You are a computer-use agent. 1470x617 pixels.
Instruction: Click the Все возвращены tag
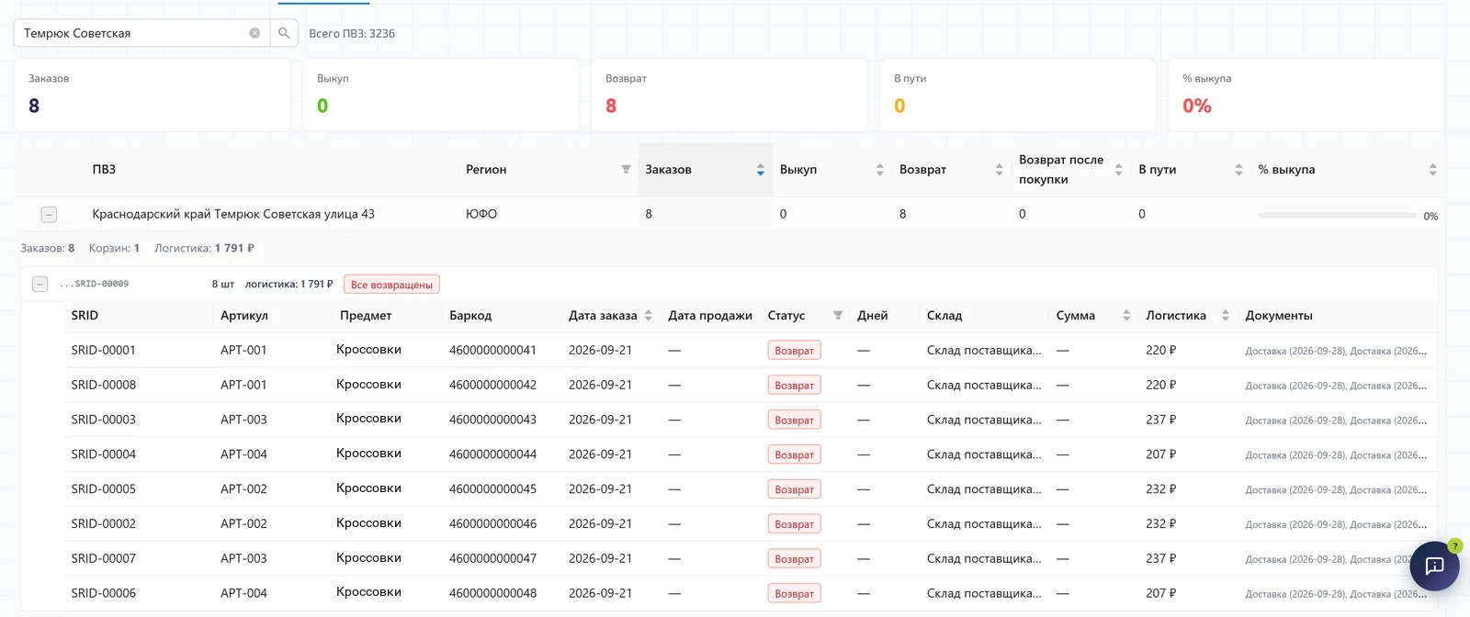(391, 285)
